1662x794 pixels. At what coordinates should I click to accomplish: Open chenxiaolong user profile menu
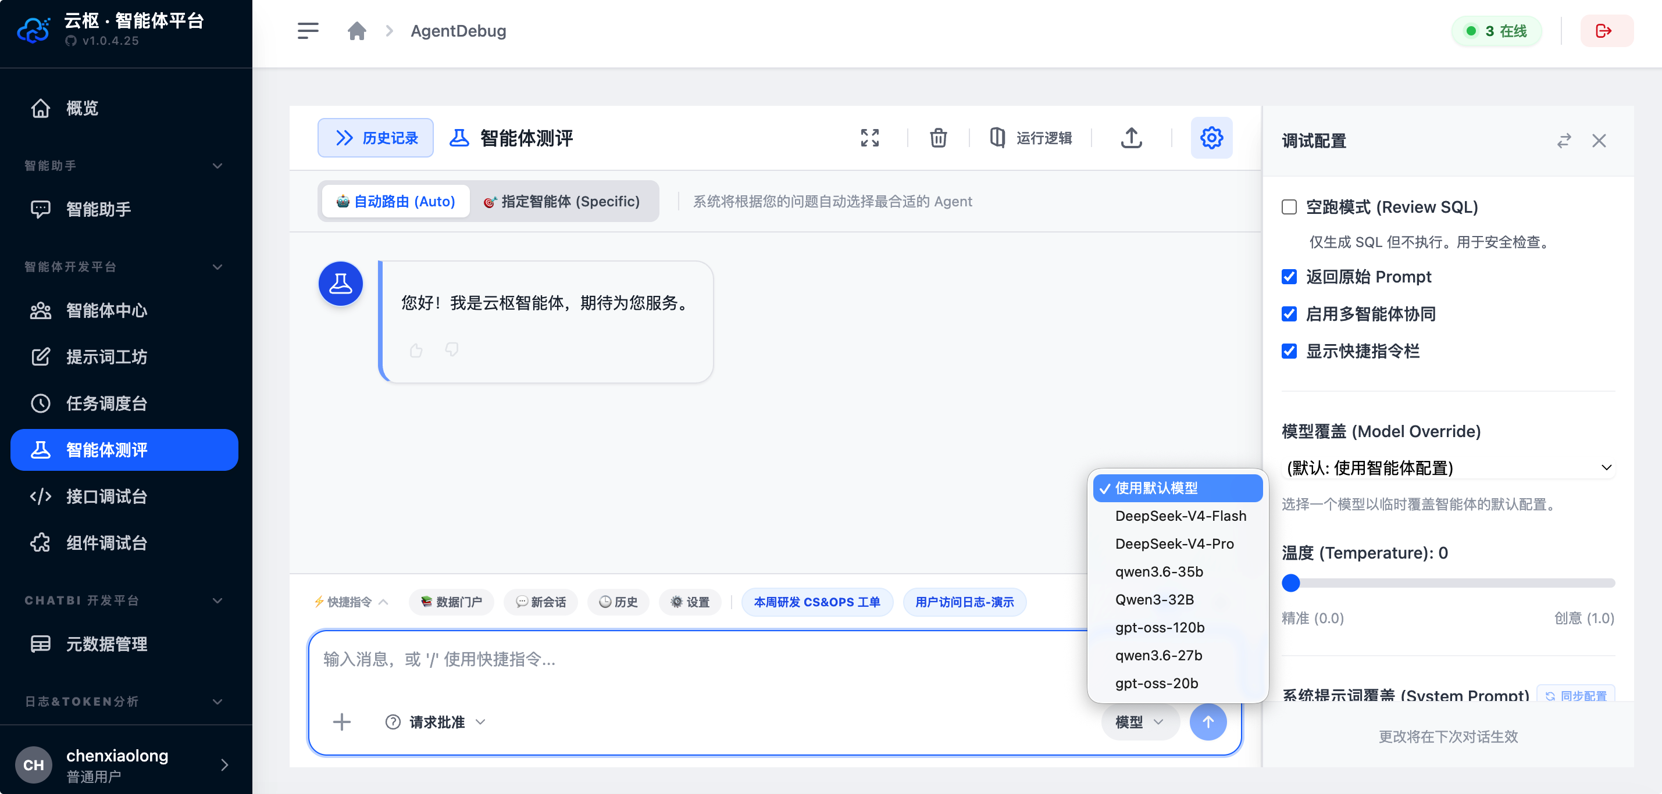[124, 765]
